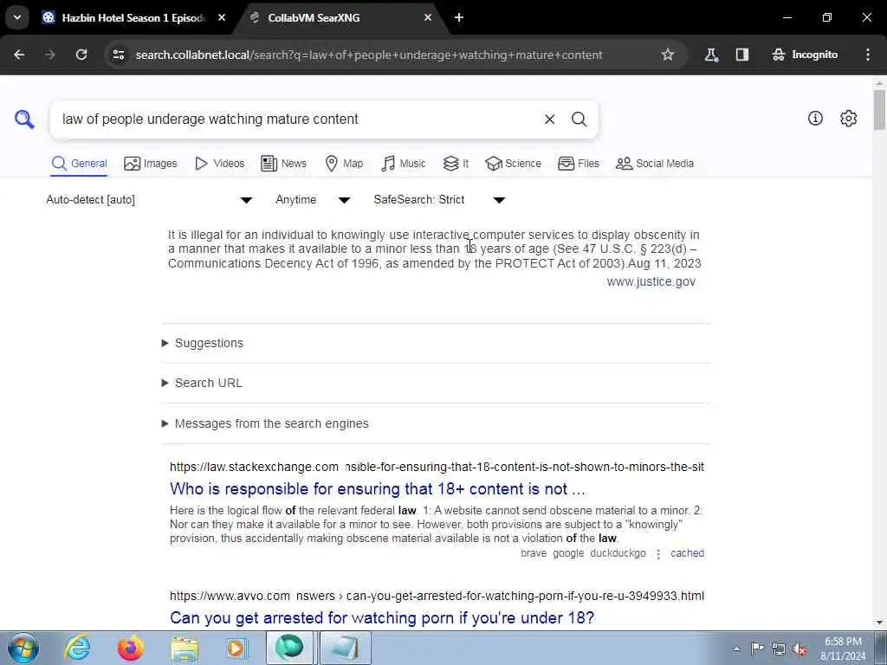Launch Firefox from taskbar

(x=131, y=648)
